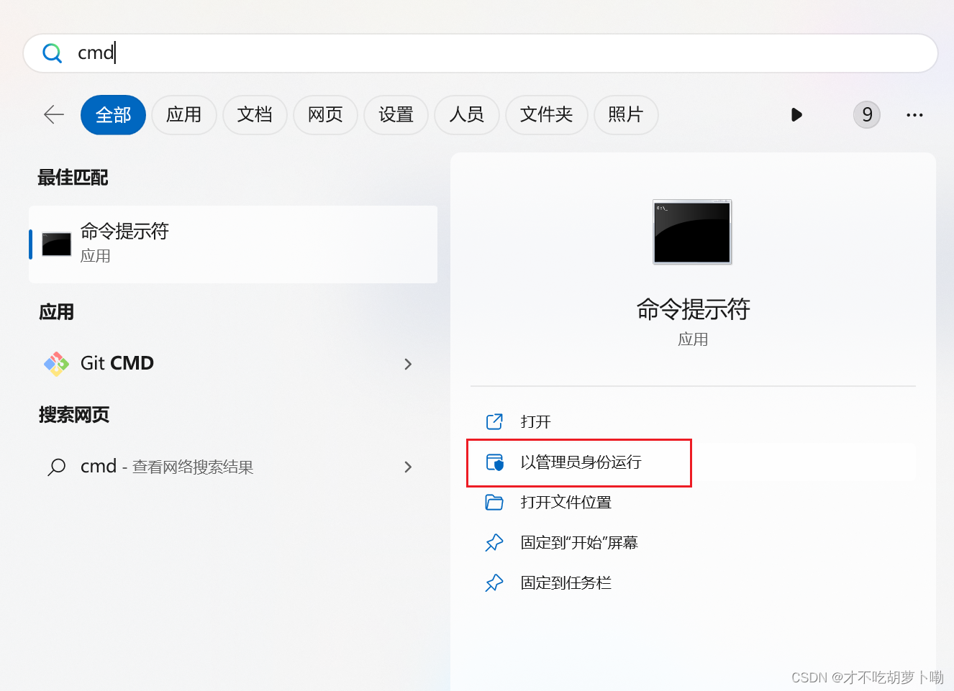
Task: Open cmd web search results entry
Action: 233,467
